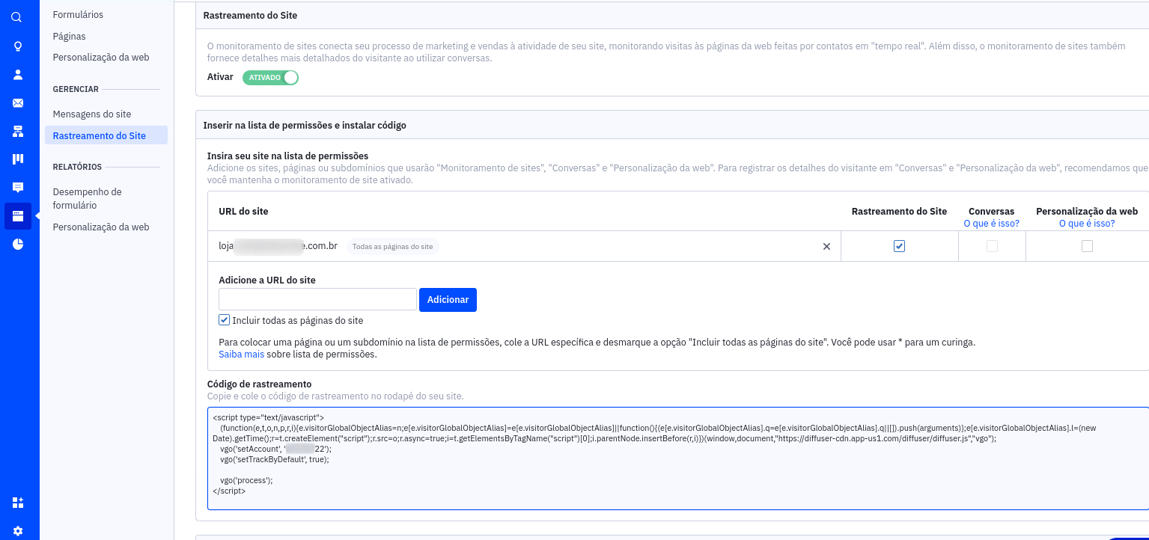This screenshot has width=1149, height=540.
Task: Click the "Todas as páginas do site" tag
Action: [x=392, y=246]
